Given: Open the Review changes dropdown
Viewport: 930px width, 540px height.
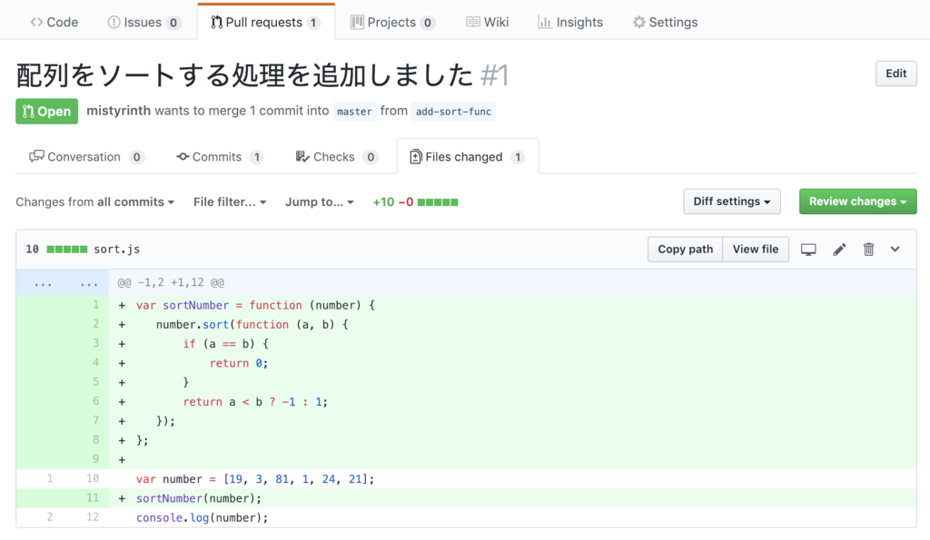Looking at the screenshot, I should point(857,201).
